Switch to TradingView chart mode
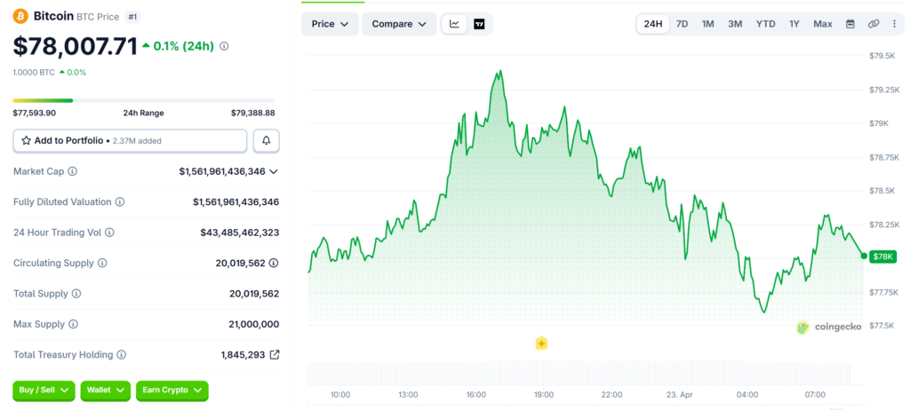Image resolution: width=910 pixels, height=410 pixels. pyautogui.click(x=480, y=24)
